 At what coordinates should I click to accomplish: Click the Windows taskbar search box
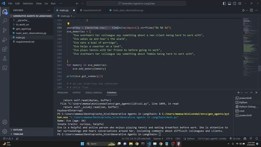click(101, 144)
